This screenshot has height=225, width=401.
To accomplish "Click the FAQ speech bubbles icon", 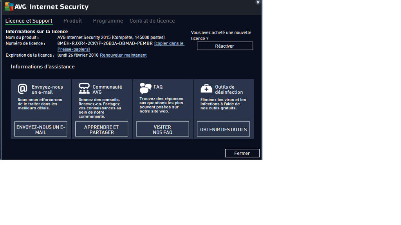I will click(x=145, y=89).
